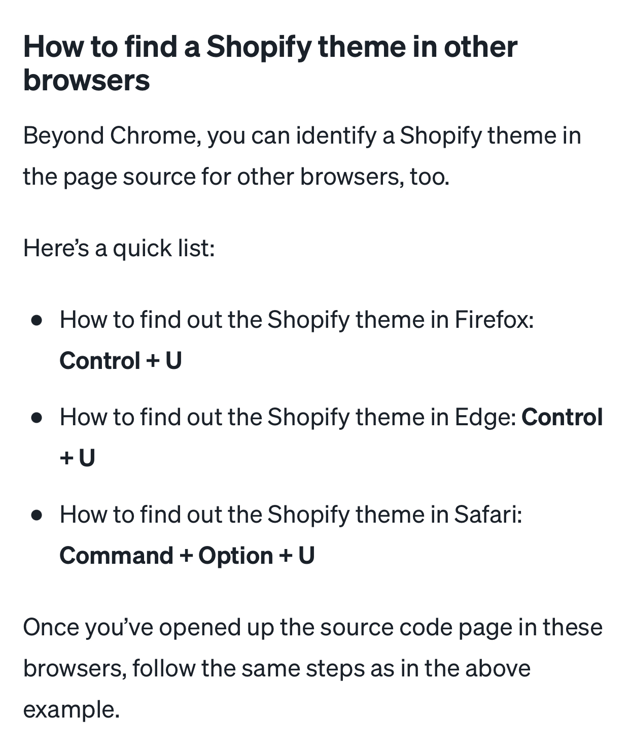Click the bullet point before the Firefox item
The image size is (630, 749).
[36, 320]
